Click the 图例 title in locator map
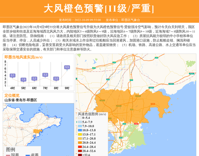This screenshot has width=199, height=156. (10, 149)
